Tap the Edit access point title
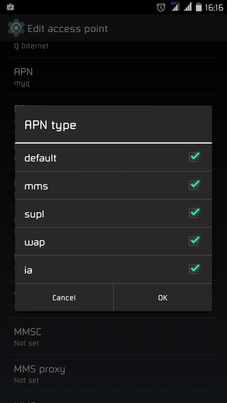 coord(68,29)
